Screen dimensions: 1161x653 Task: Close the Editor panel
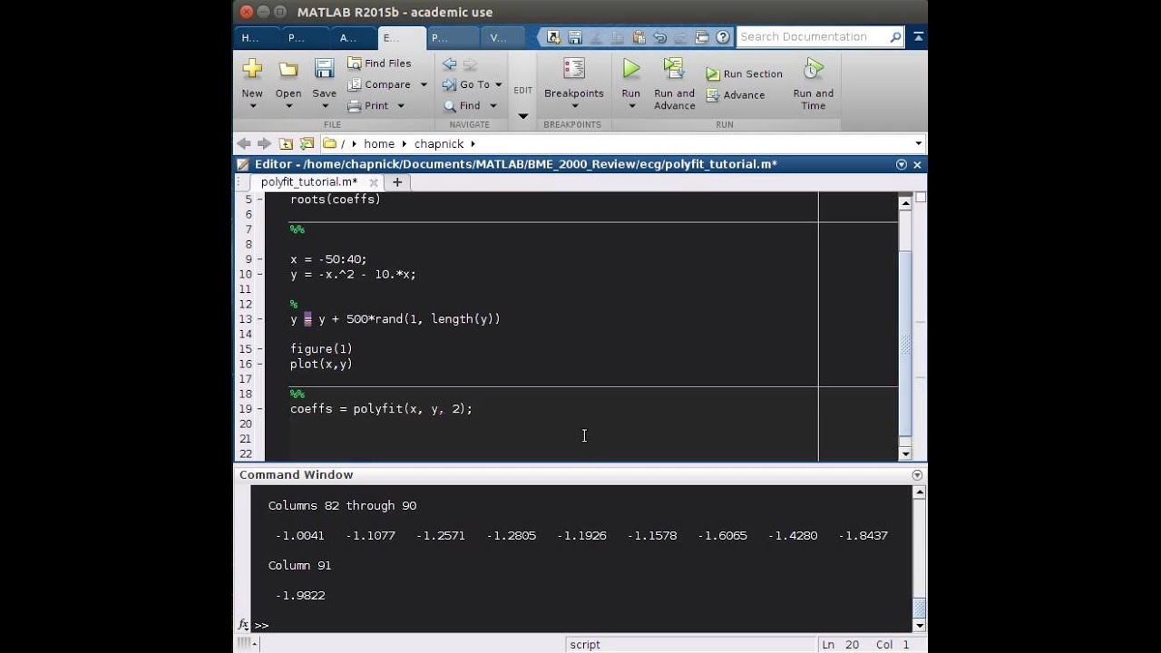[x=917, y=165]
